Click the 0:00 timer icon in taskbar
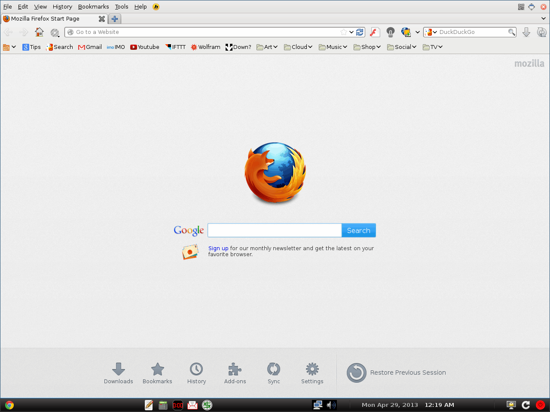Image resolution: width=550 pixels, height=412 pixels. (178, 405)
